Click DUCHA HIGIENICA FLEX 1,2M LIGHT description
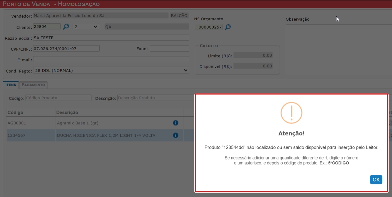This screenshot has height=197, width=392. (106, 135)
